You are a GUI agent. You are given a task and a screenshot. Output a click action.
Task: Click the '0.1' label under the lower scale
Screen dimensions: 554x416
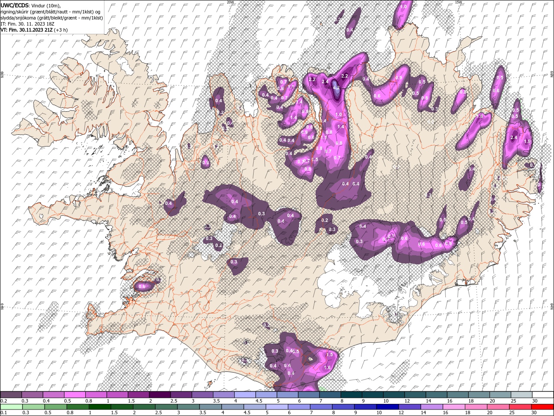[3, 413]
